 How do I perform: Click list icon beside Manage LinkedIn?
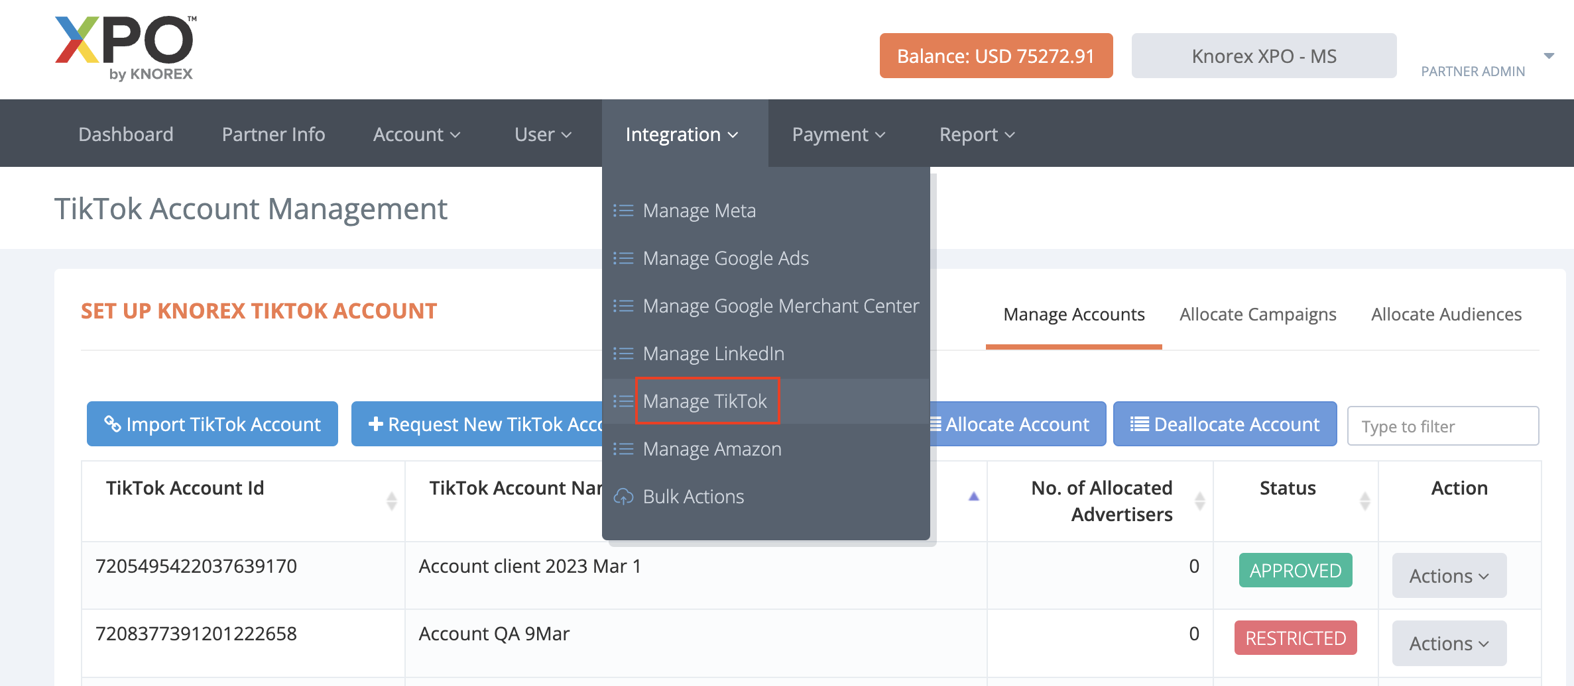coord(623,354)
